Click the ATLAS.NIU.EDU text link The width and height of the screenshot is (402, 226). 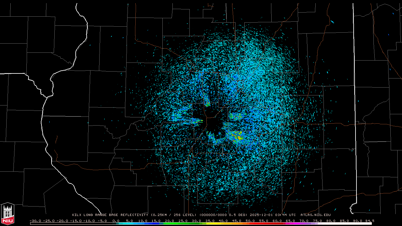[316, 215]
